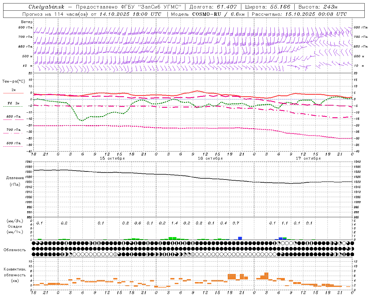Screen dimensions: 369x295
Task: Click the 'Рассчитано: 15.10.2025 00:08 UTC' timestamp
Action: (x=299, y=14)
